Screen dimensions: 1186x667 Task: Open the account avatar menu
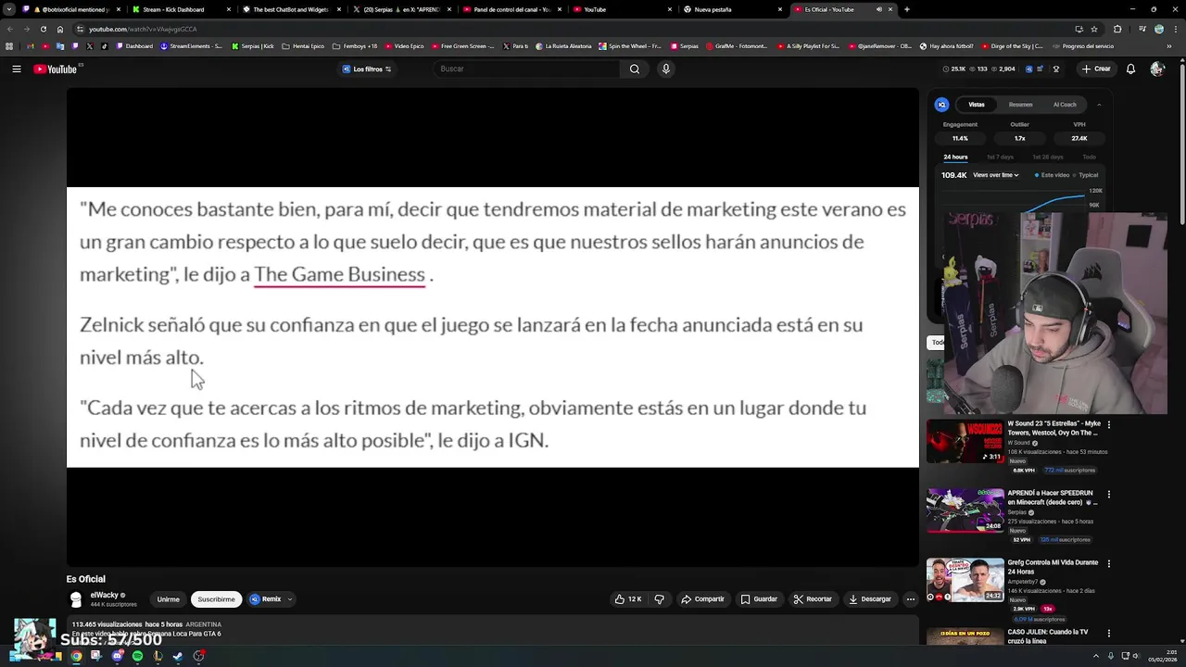click(1156, 69)
